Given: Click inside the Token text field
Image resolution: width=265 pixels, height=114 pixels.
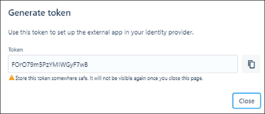Looking at the screenshot, I should coord(123,64).
